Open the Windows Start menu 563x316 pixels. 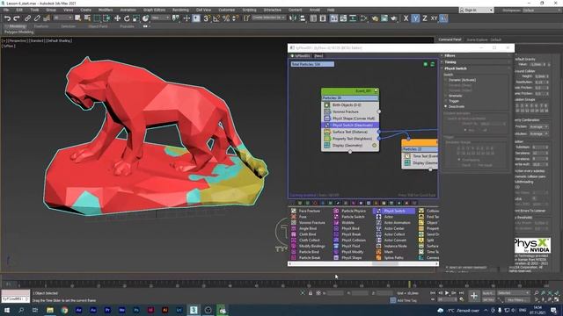point(6,310)
